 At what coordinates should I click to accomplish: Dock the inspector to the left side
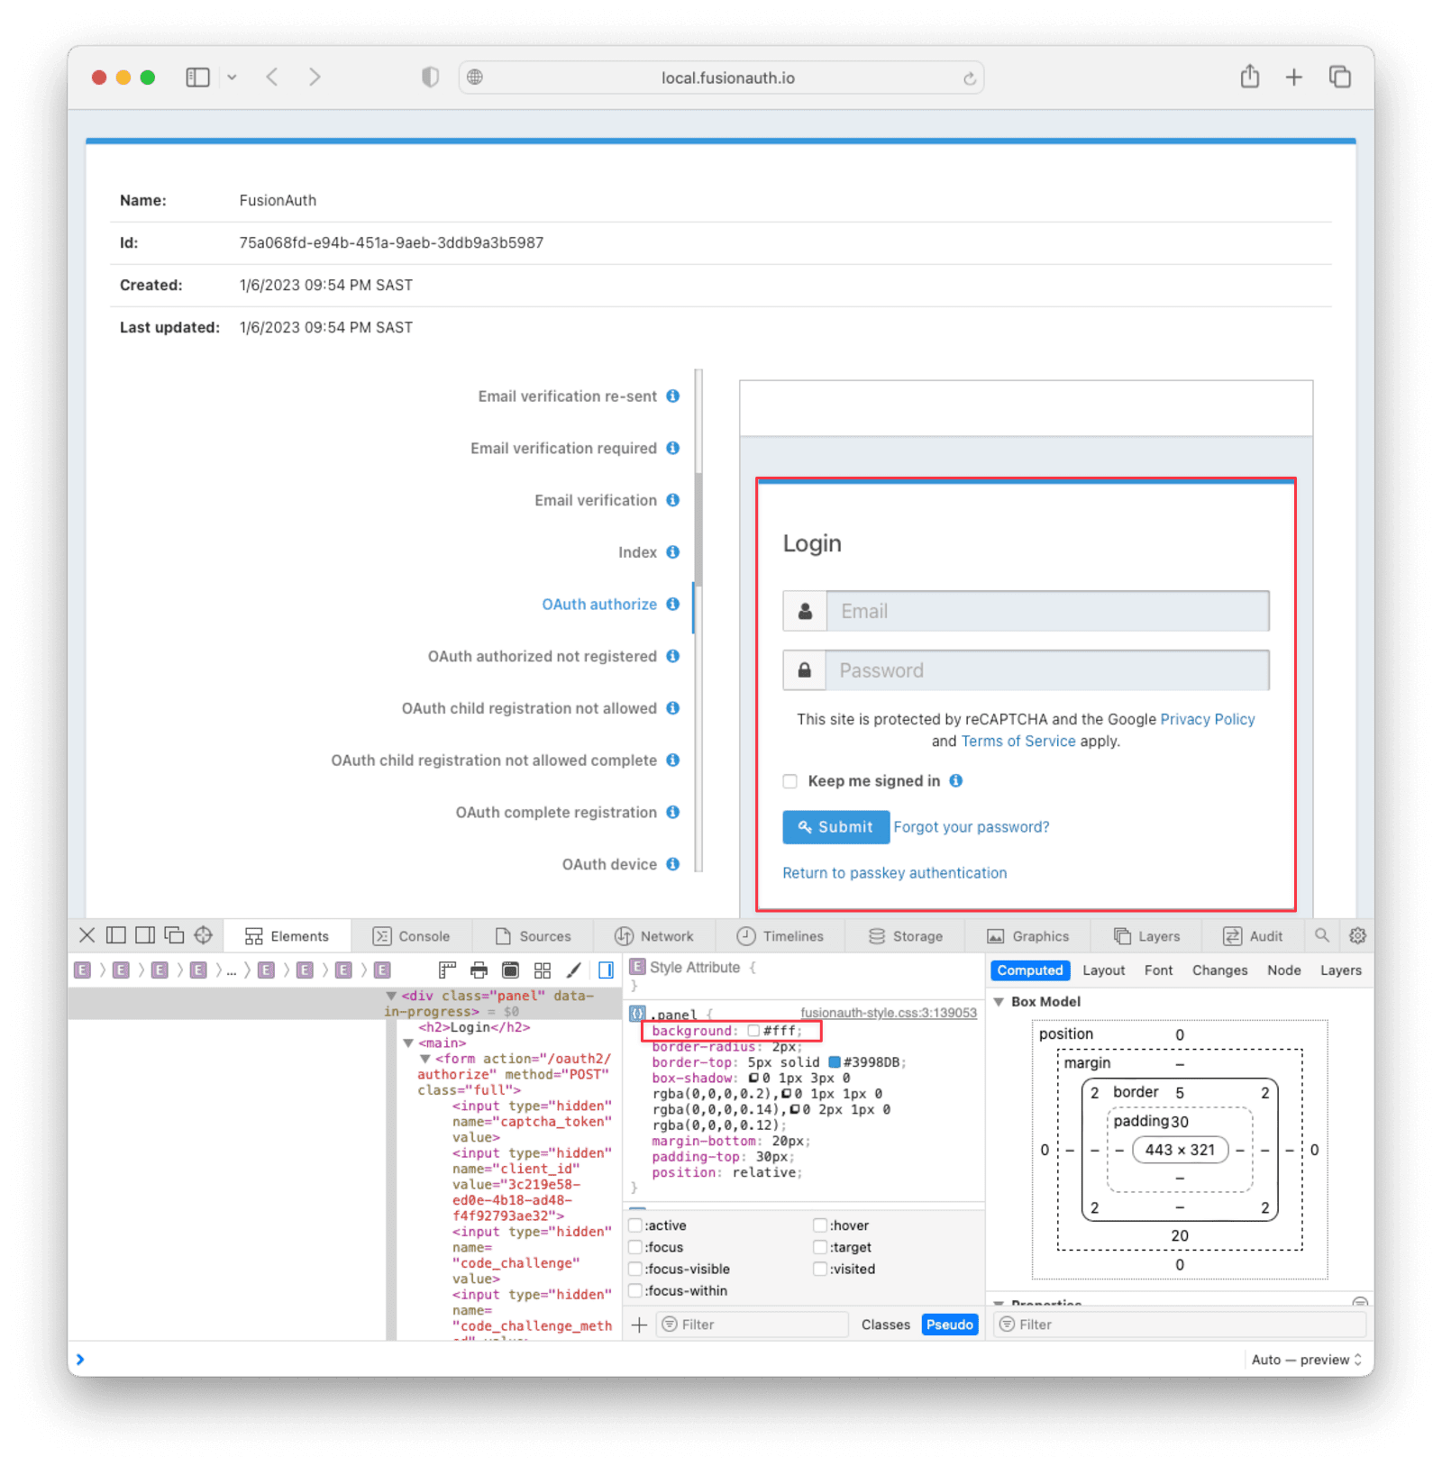point(116,935)
